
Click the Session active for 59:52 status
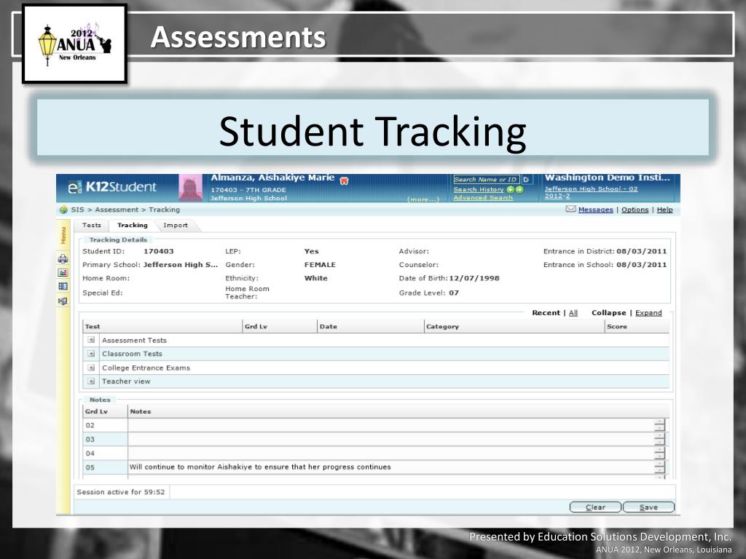point(121,492)
